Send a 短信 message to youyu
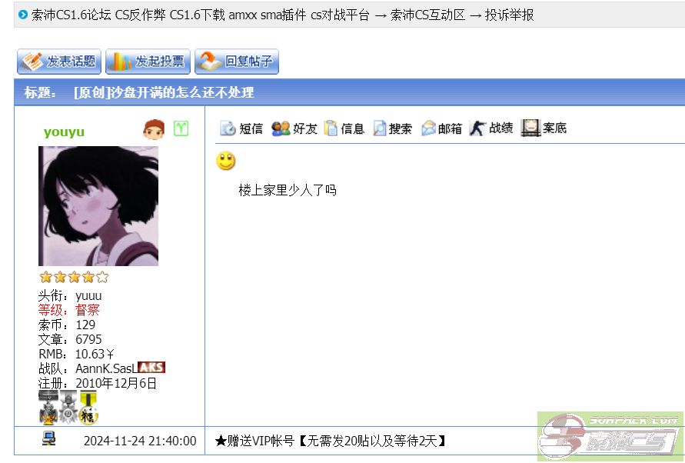Viewport: 685px width, 463px height. tap(241, 128)
